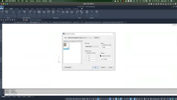Screen dimensions: 177x100
Task: Open the F/X Details ribbon tab
Action: (76, 9)
